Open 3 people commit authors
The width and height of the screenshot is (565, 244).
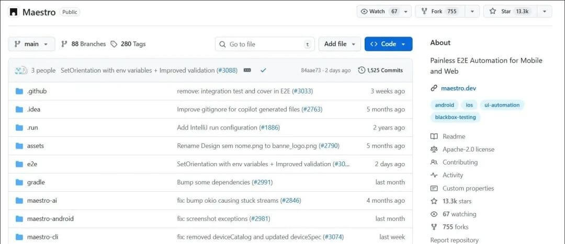click(x=43, y=71)
